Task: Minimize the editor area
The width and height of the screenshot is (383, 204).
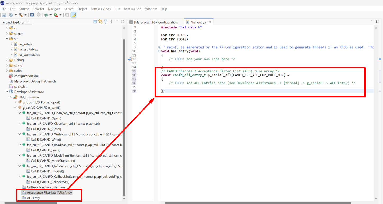Action: [372, 21]
